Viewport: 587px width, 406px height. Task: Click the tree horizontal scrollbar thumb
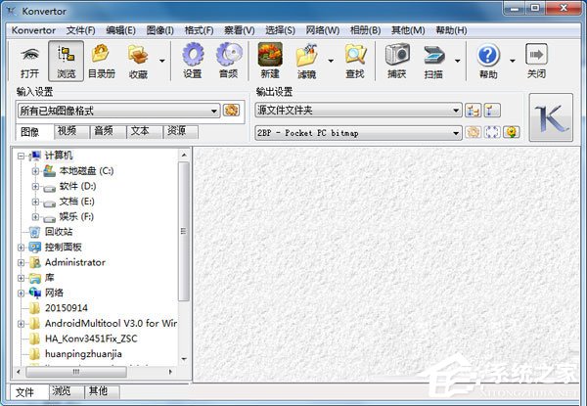[x=76, y=372]
